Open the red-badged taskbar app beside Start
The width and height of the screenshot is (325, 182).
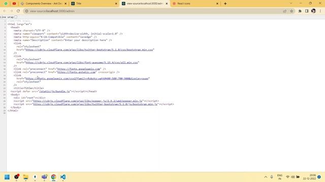(16, 177)
